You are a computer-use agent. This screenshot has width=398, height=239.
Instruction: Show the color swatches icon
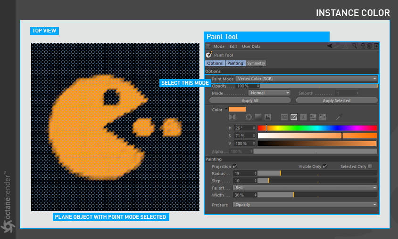[x=323, y=117]
